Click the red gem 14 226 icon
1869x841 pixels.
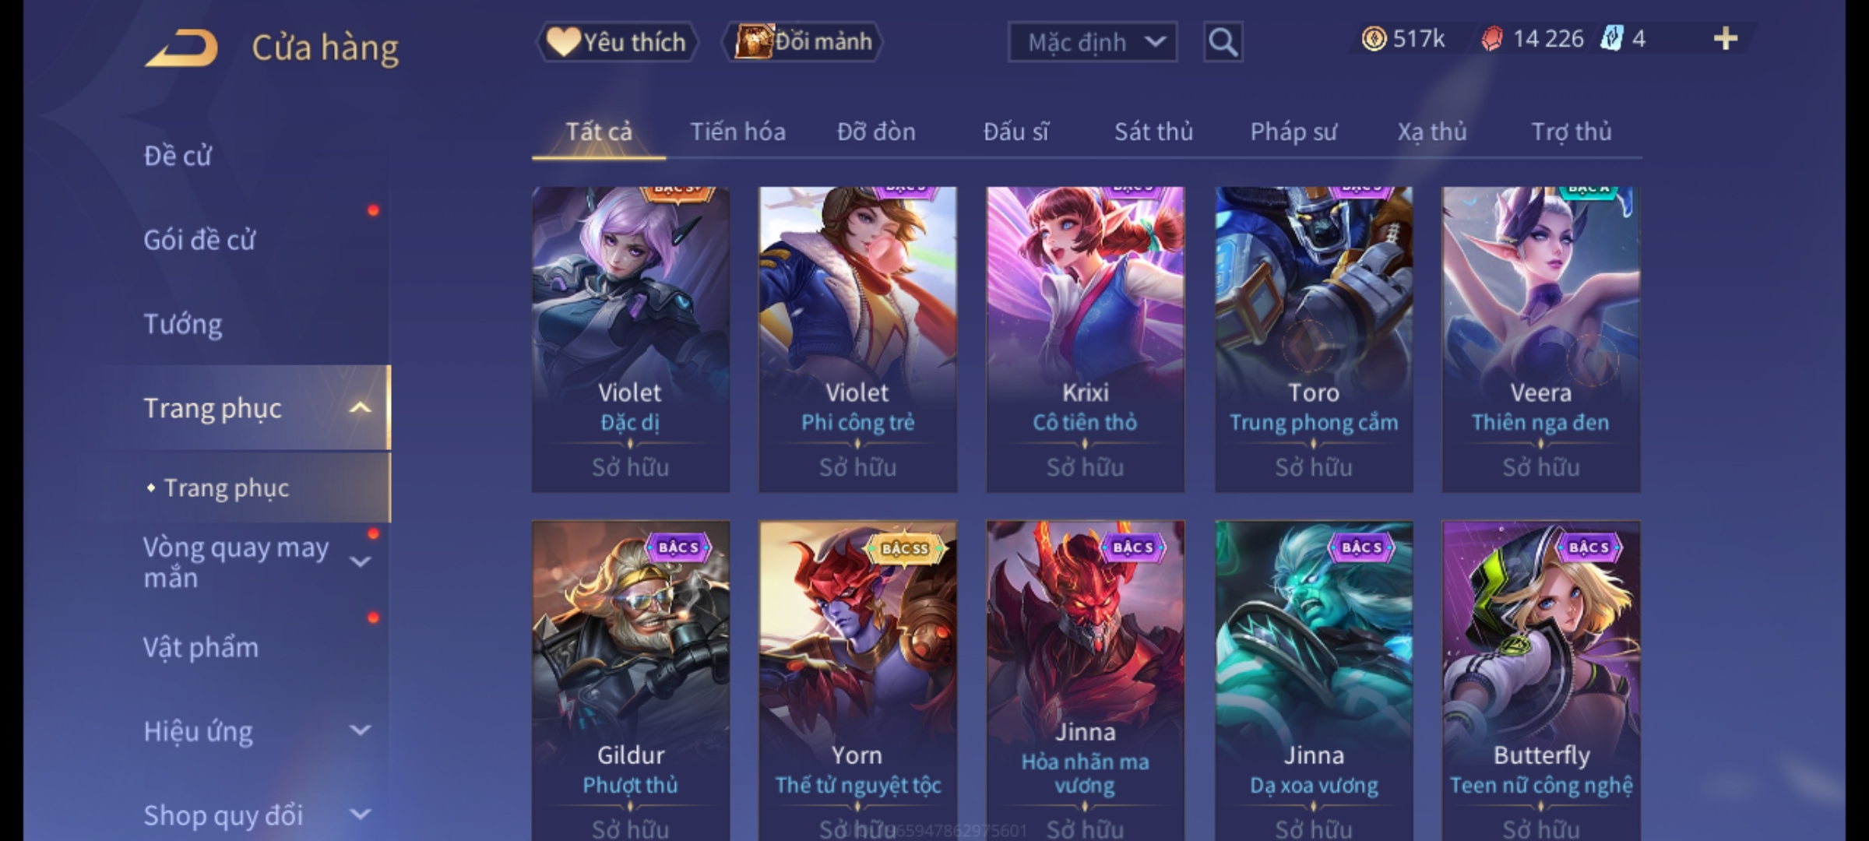(x=1491, y=39)
